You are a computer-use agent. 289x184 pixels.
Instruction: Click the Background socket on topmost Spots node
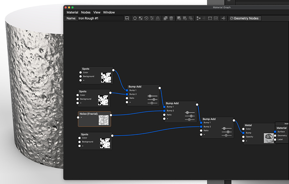(81, 76)
